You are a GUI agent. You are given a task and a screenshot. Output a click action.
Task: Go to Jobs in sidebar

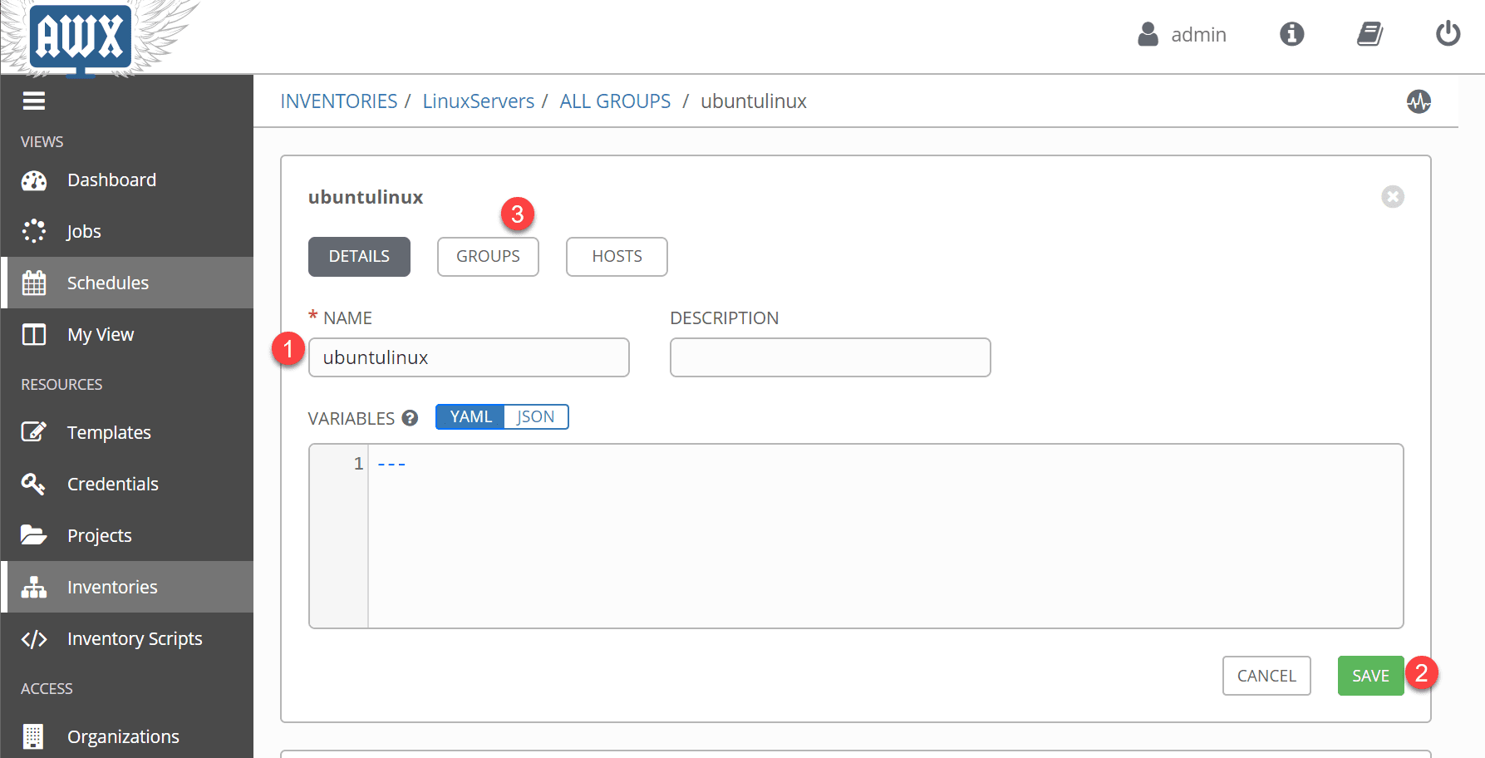[127, 231]
